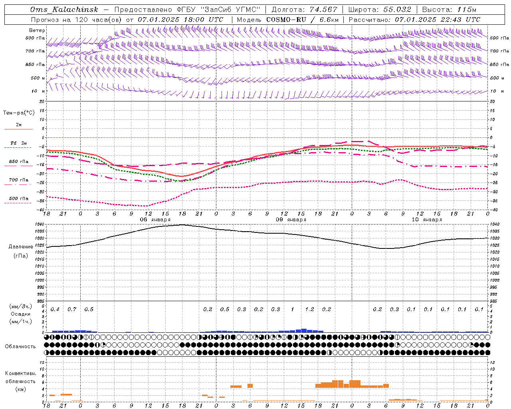Click the (км) unit under convective cloudiness
This screenshot has width=511, height=409.
[x=21, y=389]
